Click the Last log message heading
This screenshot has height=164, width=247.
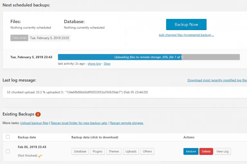click(x=19, y=80)
